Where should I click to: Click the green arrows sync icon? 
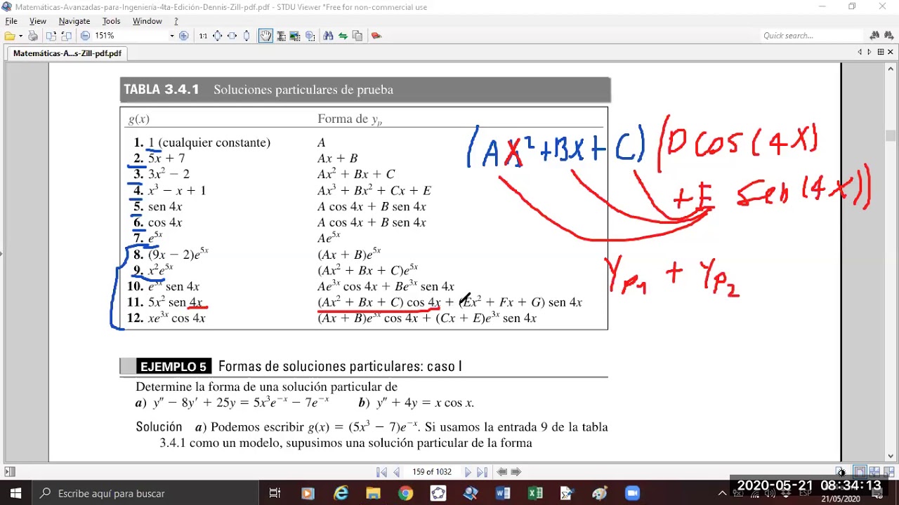[x=343, y=36]
